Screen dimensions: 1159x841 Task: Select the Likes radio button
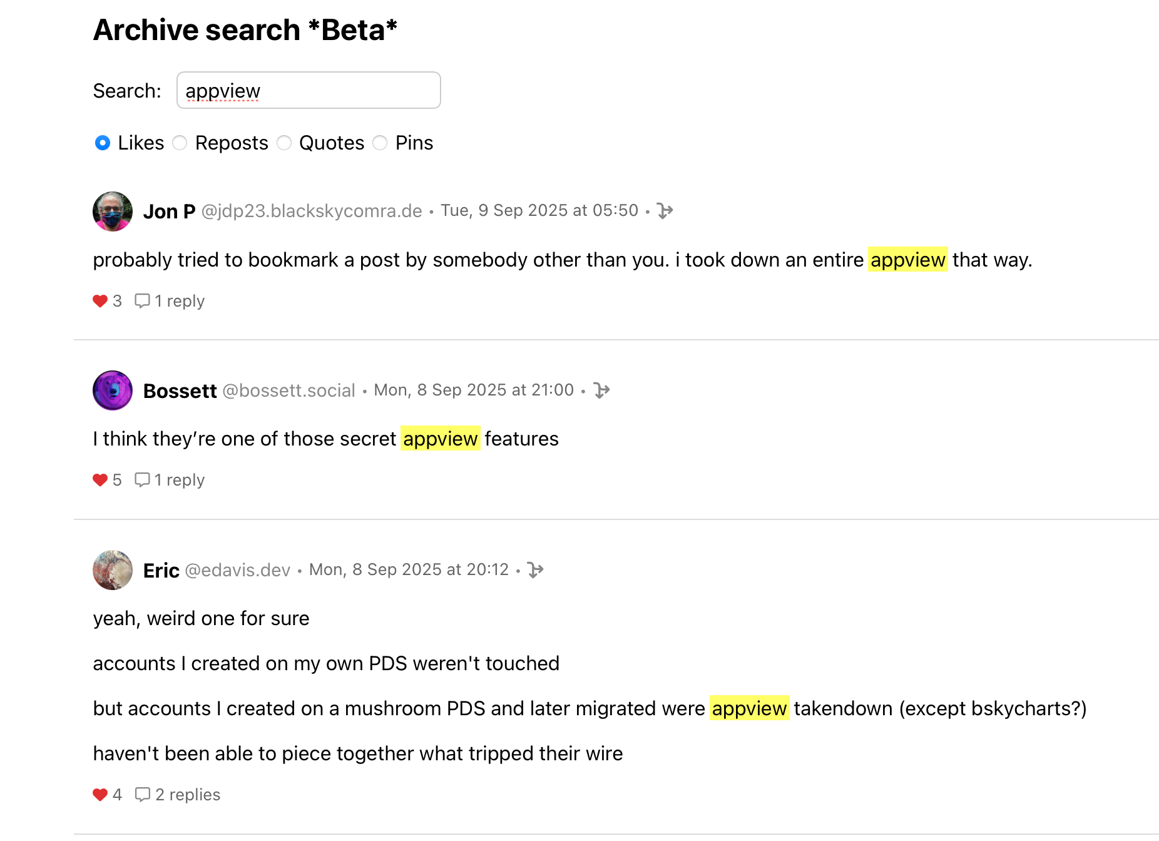pos(103,143)
